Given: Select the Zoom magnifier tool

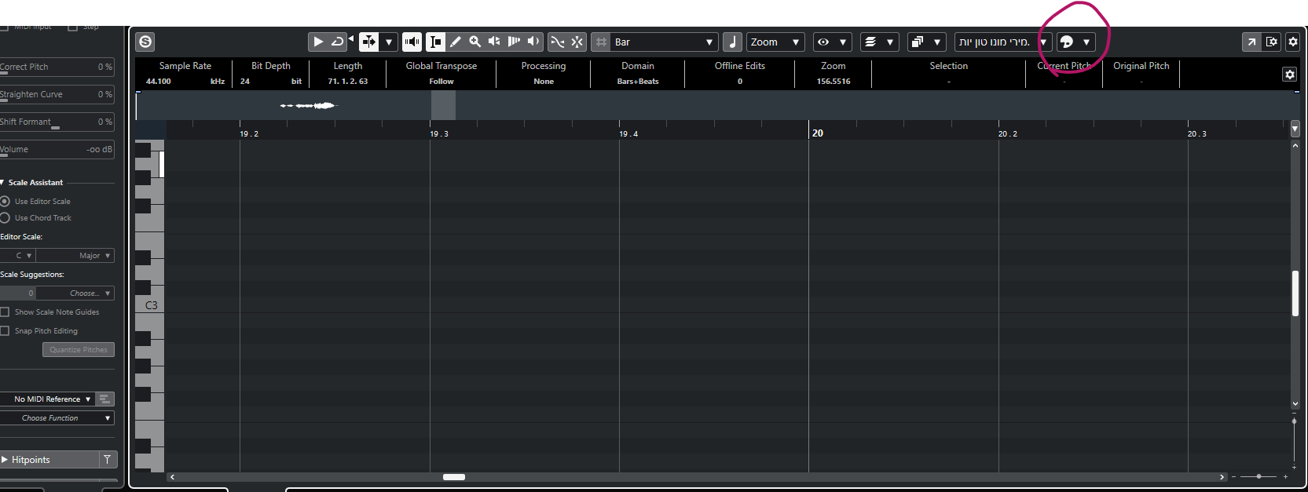Looking at the screenshot, I should coord(474,42).
